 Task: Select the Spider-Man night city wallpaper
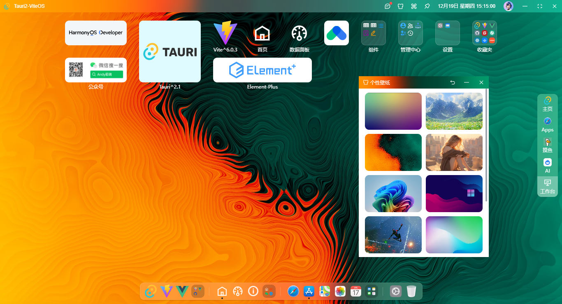point(393,235)
